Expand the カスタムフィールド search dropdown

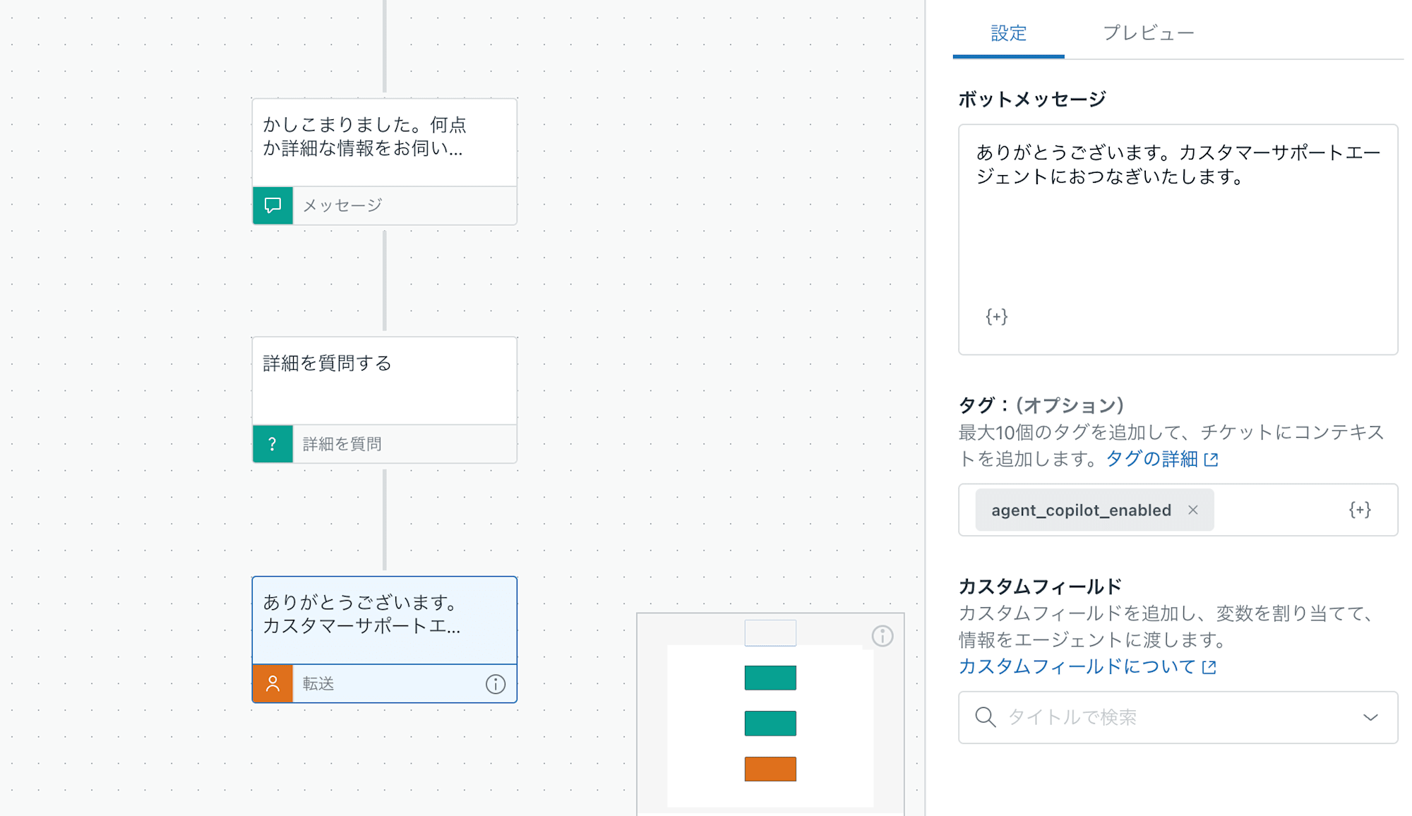[1372, 717]
